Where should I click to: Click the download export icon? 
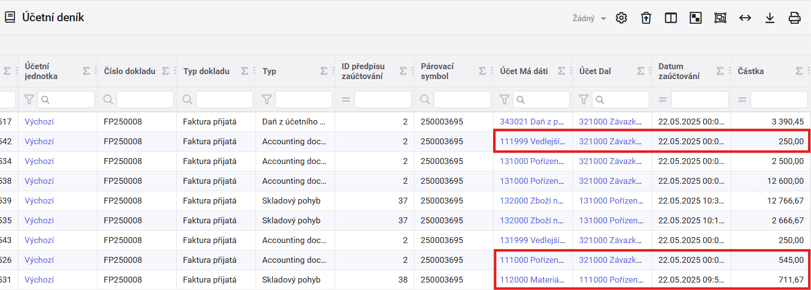tap(770, 18)
